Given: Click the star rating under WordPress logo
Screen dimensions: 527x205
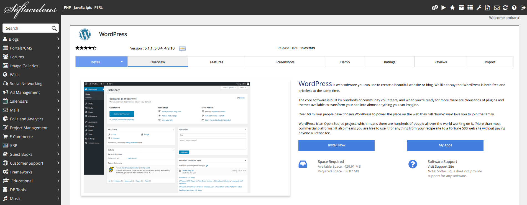Looking at the screenshot, I should point(86,48).
